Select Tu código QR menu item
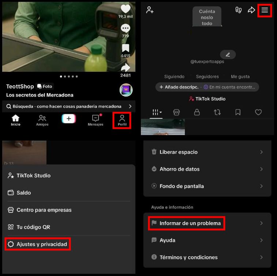The height and width of the screenshot is (276, 277). (33, 227)
